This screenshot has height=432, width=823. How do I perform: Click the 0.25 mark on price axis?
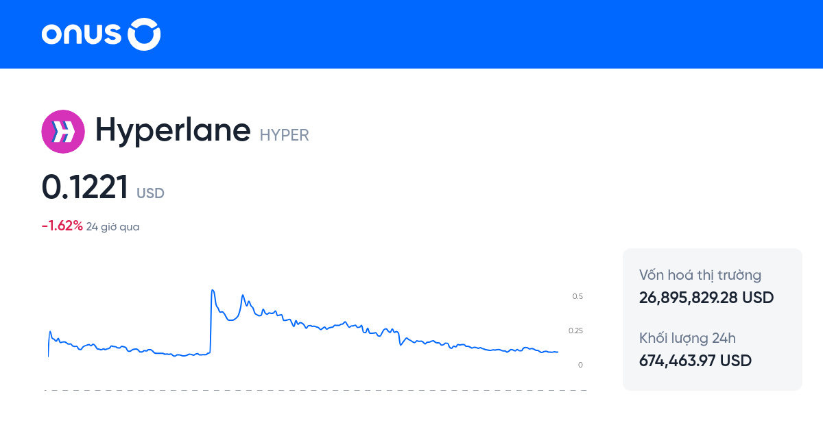576,330
